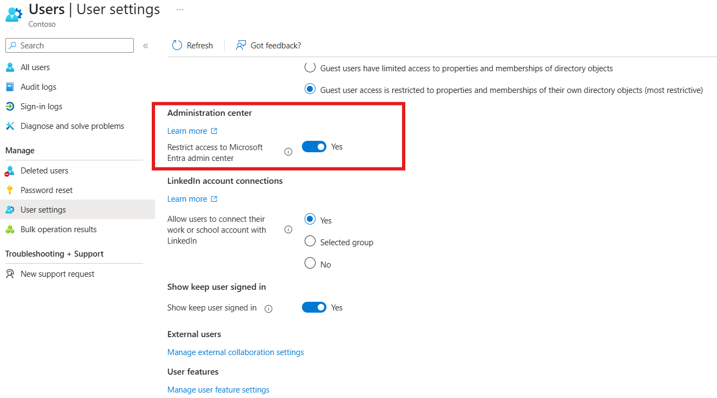The width and height of the screenshot is (717, 398).
Task: Open Learn more under Administration center
Action: (x=188, y=130)
